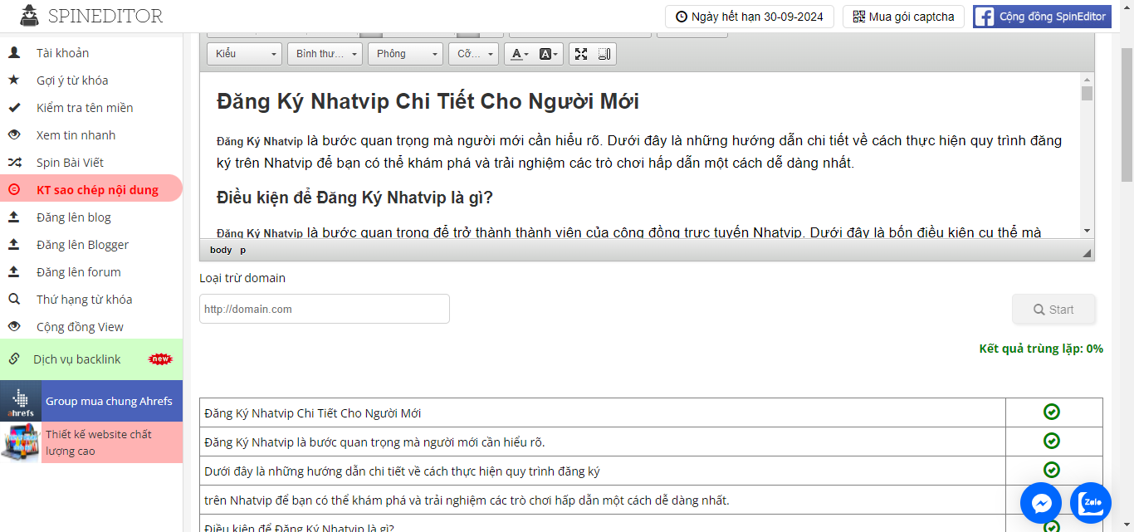Click checkmark for 'Dưới đây là những hướng dẫn' row
Image resolution: width=1134 pixels, height=532 pixels.
(x=1052, y=470)
